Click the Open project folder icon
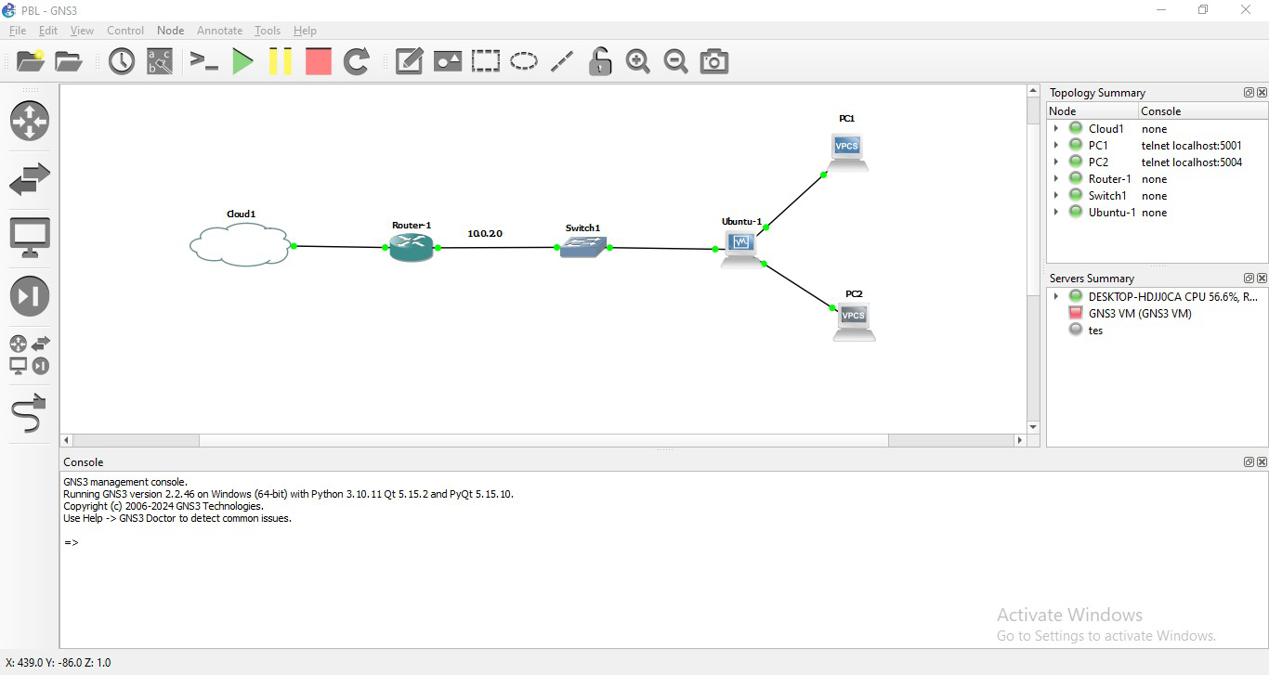The width and height of the screenshot is (1269, 675). click(68, 61)
